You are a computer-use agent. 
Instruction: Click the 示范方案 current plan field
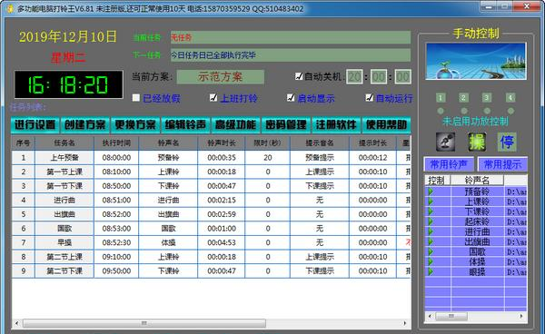[221, 77]
